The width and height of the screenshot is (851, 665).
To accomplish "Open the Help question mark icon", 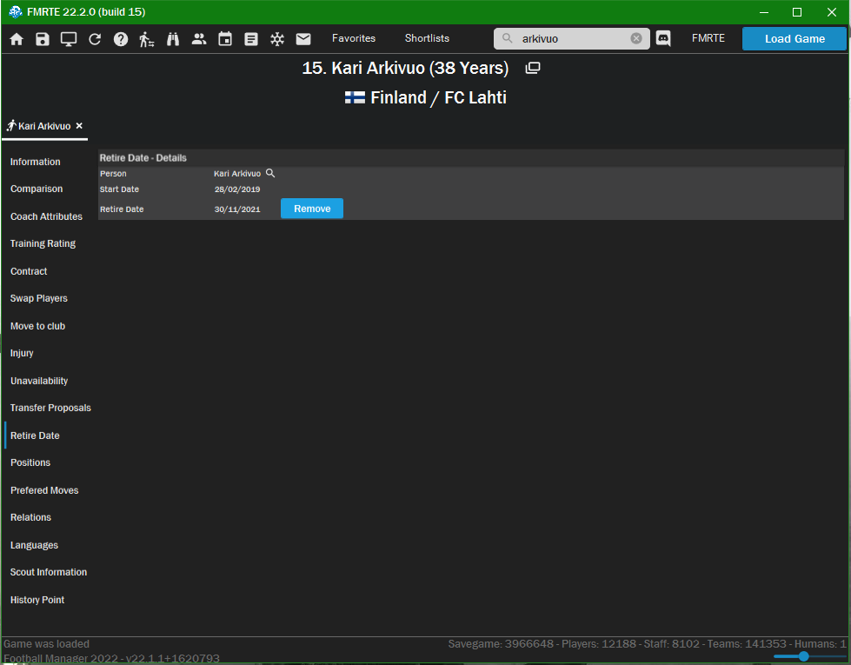I will (121, 39).
